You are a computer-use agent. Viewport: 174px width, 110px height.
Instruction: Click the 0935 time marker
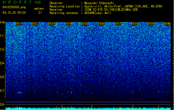[x=85, y=24]
